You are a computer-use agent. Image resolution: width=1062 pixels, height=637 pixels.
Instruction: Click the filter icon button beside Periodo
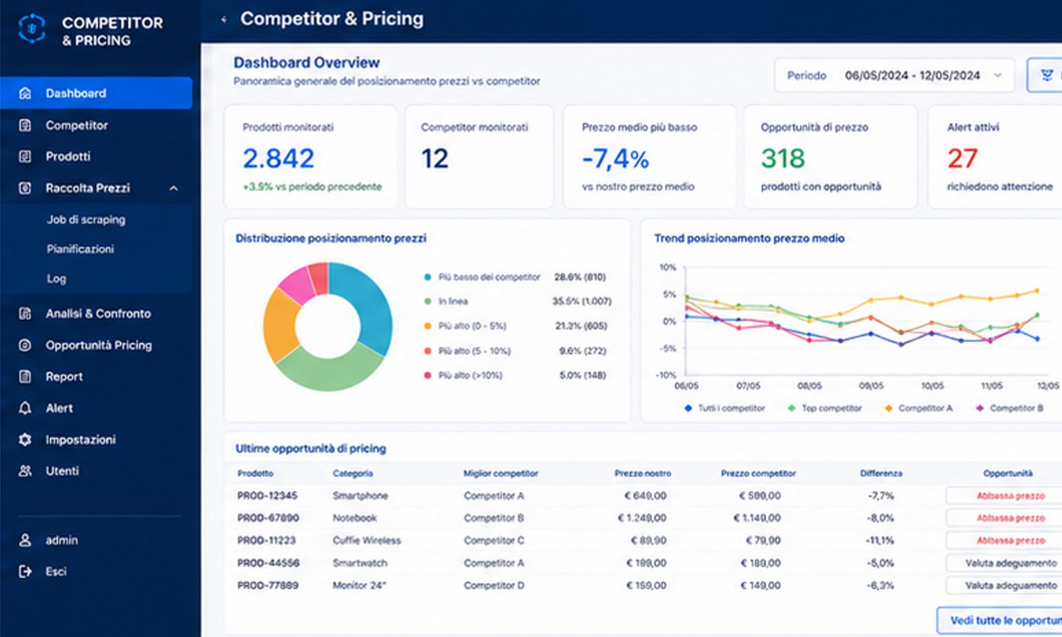click(x=1047, y=75)
